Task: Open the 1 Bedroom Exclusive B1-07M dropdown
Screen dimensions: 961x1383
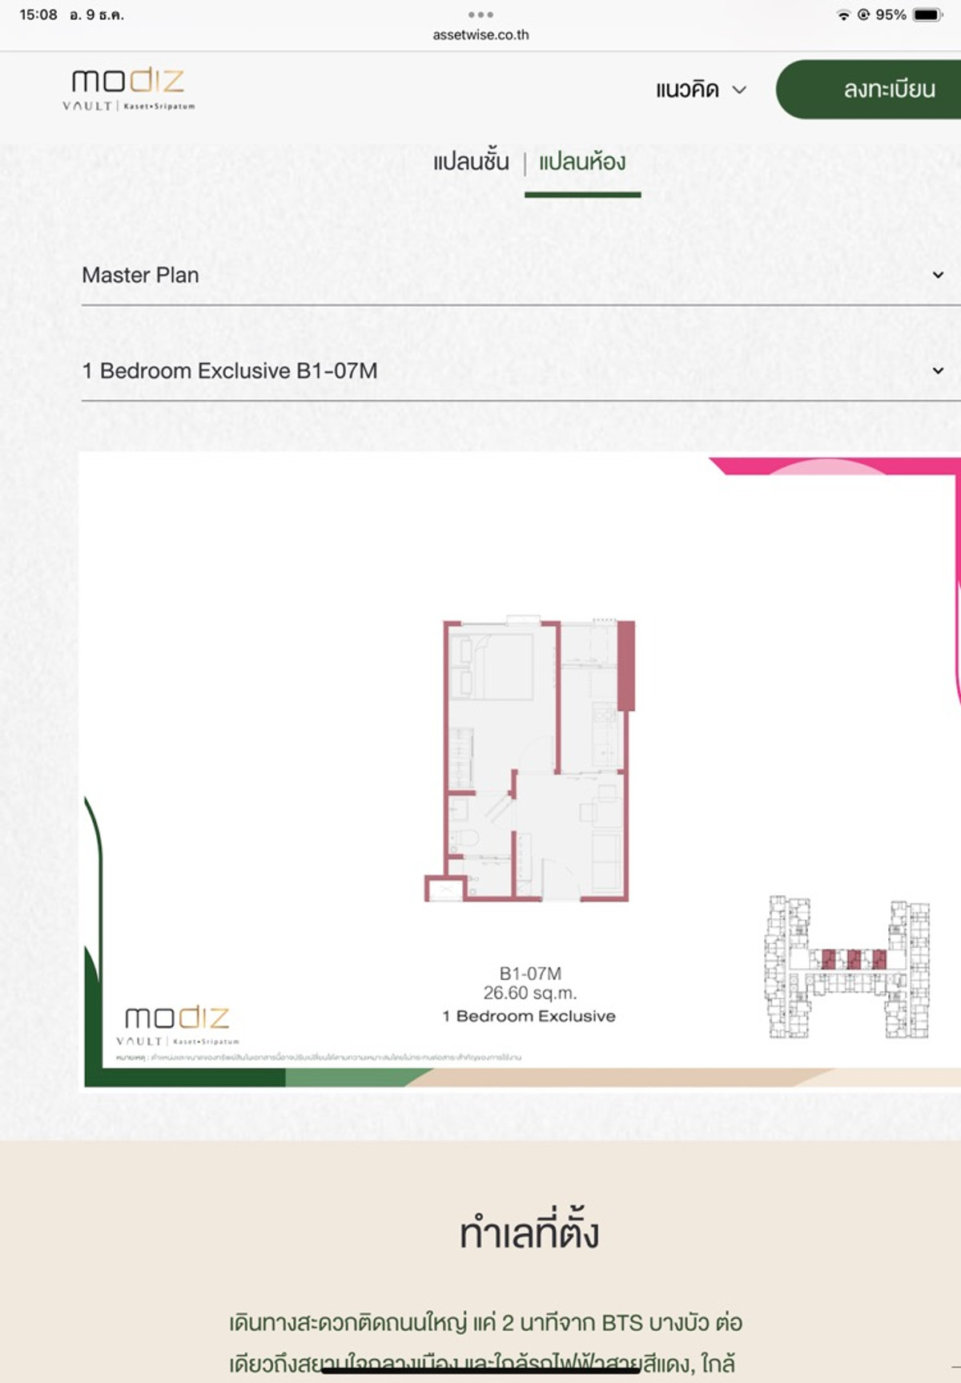Action: (x=938, y=371)
